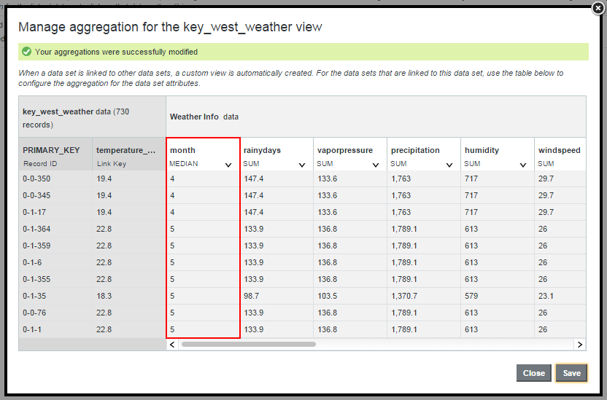
Task: Click temperature 19.4 in row 0-0-350
Action: (104, 179)
